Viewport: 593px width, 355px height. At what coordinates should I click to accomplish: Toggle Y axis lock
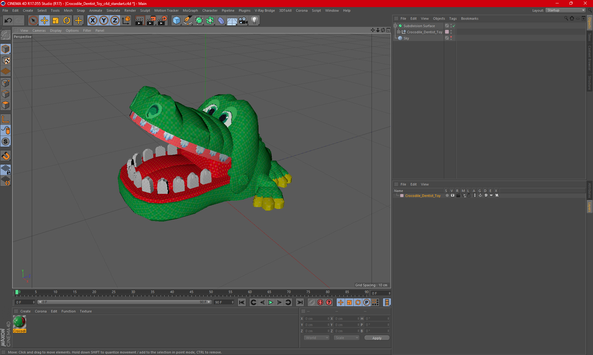[104, 21]
